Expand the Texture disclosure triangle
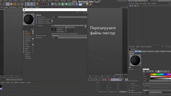 (36, 26)
